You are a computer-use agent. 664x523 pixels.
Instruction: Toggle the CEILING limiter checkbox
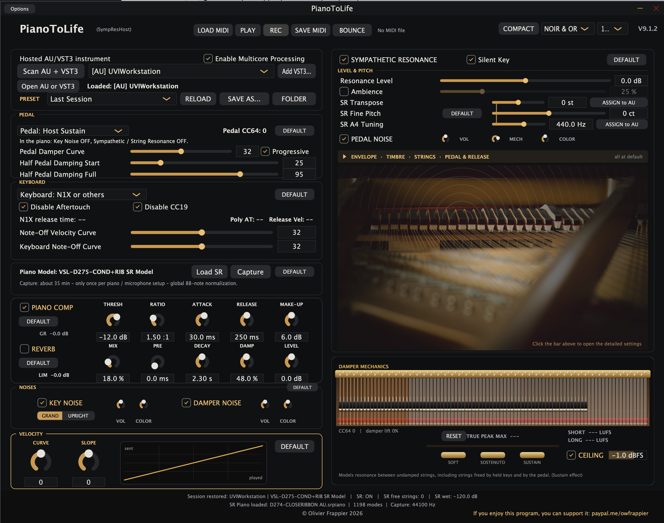(571, 455)
